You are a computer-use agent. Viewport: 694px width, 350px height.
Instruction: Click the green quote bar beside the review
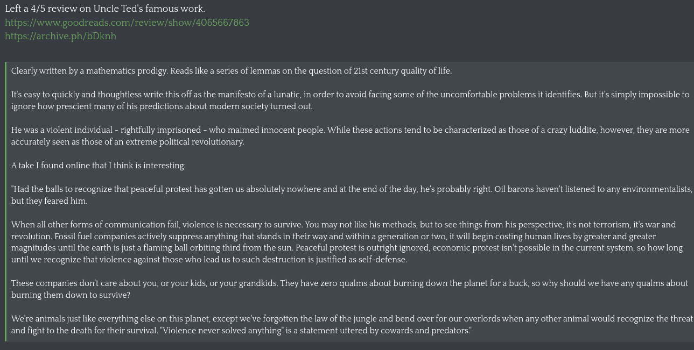click(6, 202)
